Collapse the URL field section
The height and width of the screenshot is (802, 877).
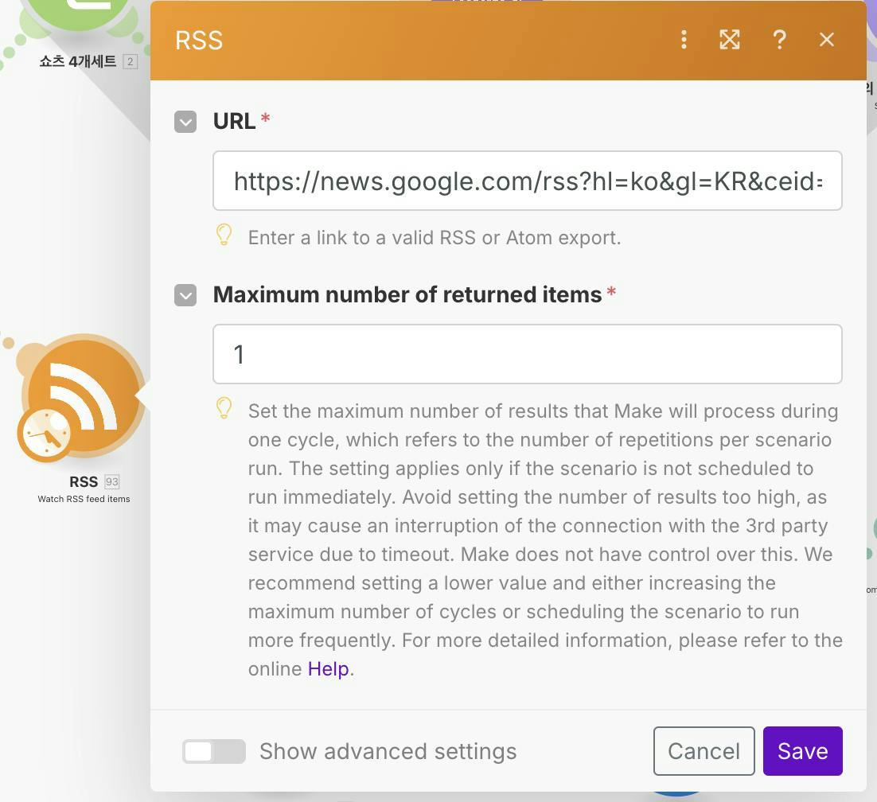tap(185, 122)
